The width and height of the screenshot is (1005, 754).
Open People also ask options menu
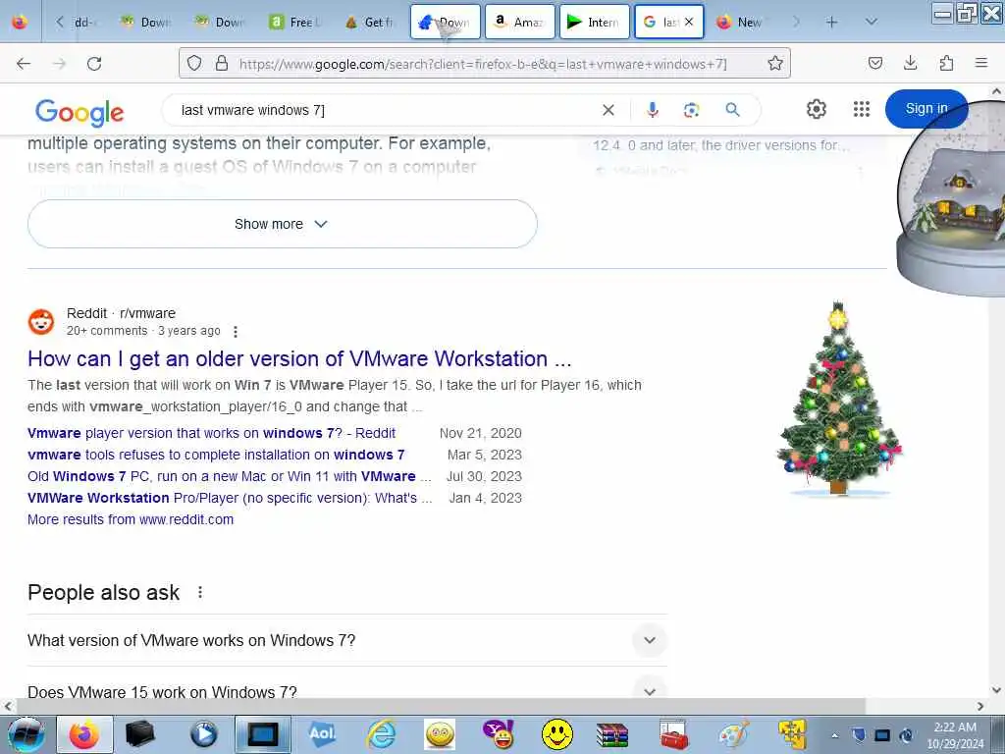(x=200, y=592)
